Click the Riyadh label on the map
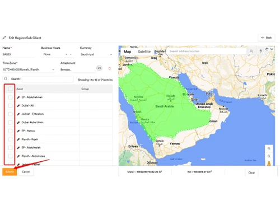 (171, 96)
